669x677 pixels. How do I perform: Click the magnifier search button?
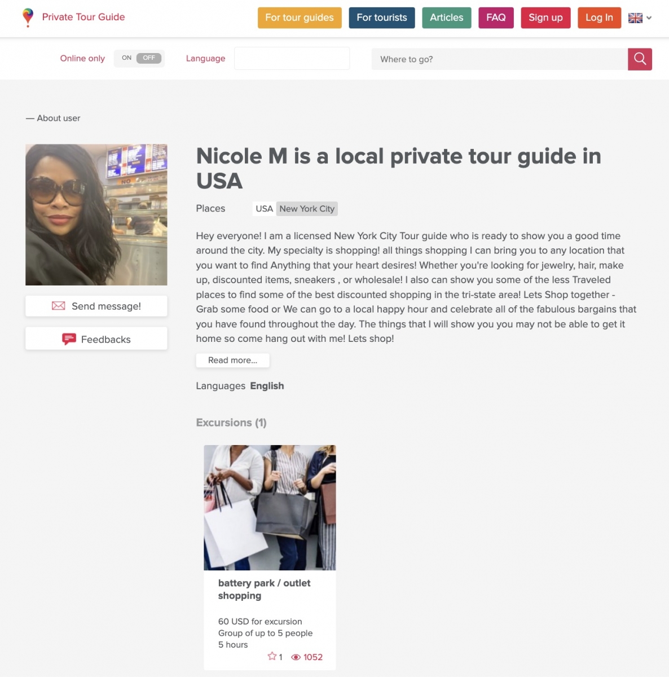point(640,59)
